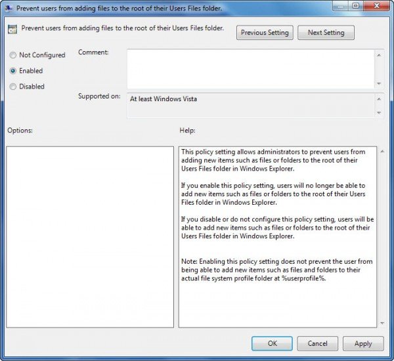Click Cancel to discard changes
This screenshot has width=394, height=361.
point(318,343)
